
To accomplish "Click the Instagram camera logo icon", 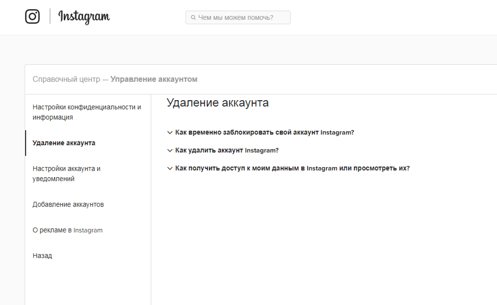I will coord(32,16).
